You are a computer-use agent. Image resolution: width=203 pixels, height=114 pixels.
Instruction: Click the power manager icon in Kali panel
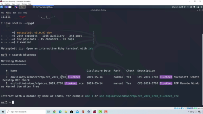pos(194,7)
